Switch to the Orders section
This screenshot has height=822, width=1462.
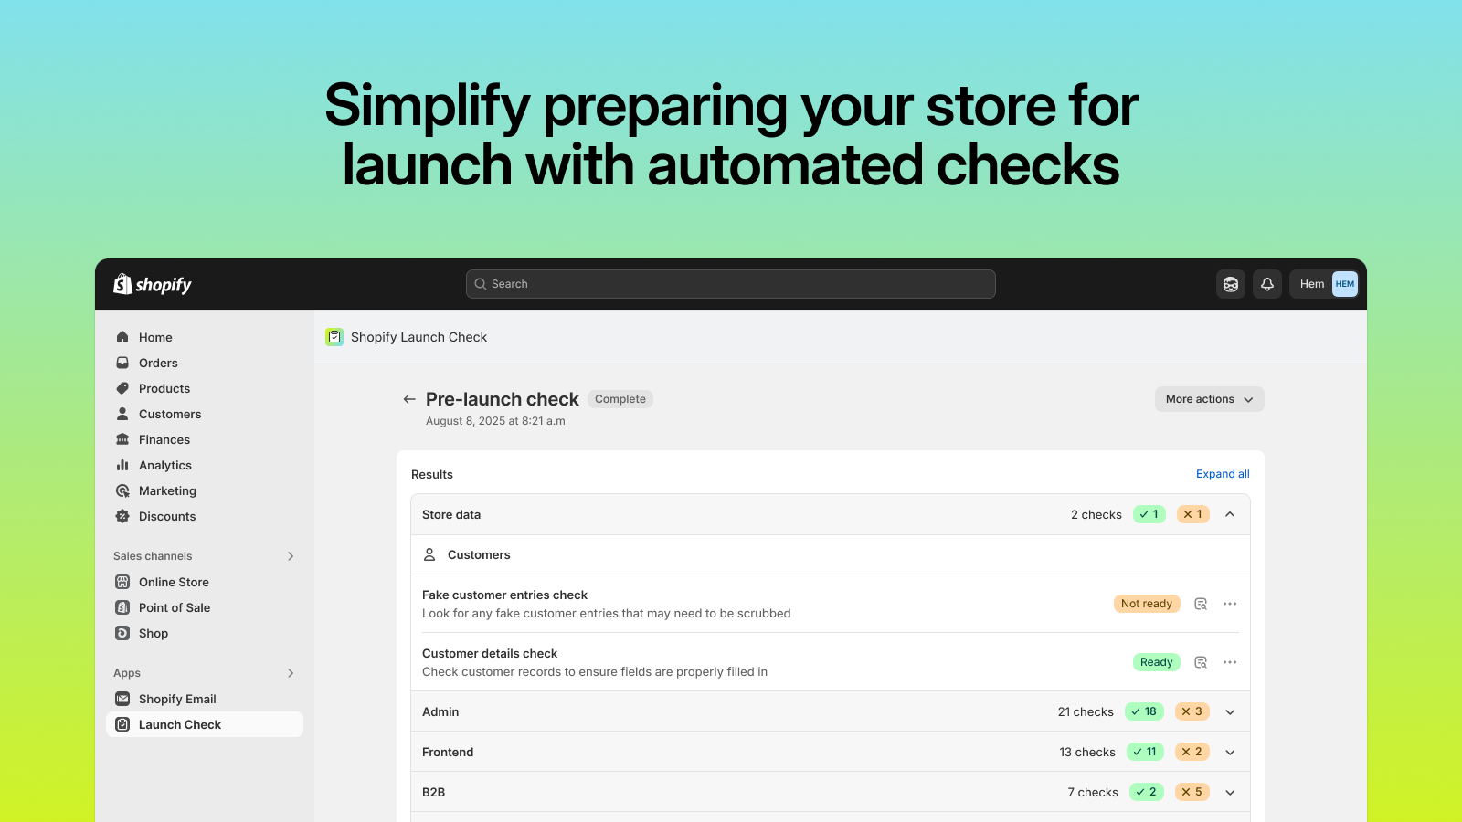[157, 363]
